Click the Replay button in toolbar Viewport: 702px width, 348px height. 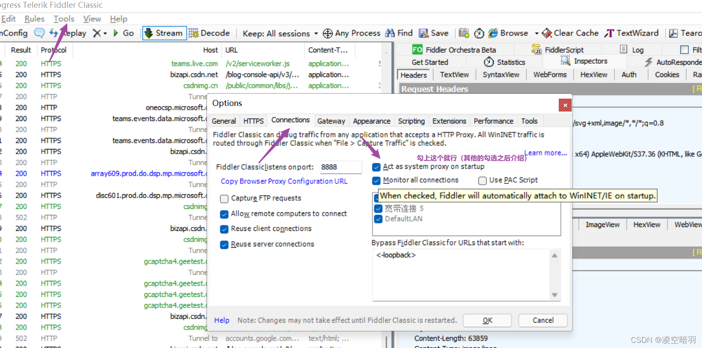68,33
